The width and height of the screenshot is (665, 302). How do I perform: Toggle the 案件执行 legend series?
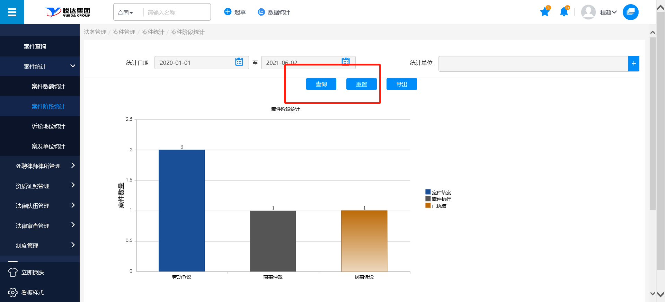pos(438,199)
